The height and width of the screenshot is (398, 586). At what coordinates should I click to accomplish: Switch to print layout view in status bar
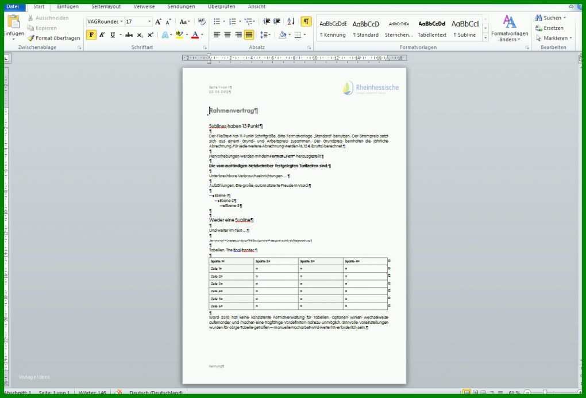467,393
